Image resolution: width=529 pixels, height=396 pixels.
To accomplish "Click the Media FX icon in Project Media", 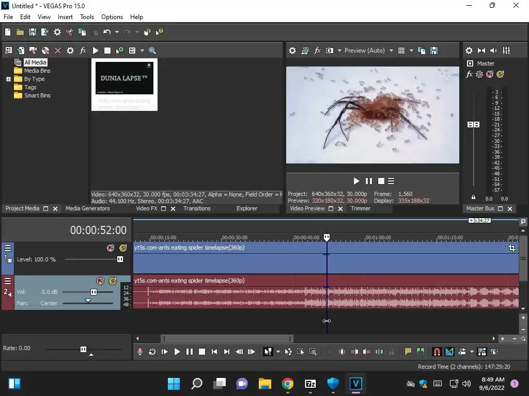I will (x=83, y=51).
